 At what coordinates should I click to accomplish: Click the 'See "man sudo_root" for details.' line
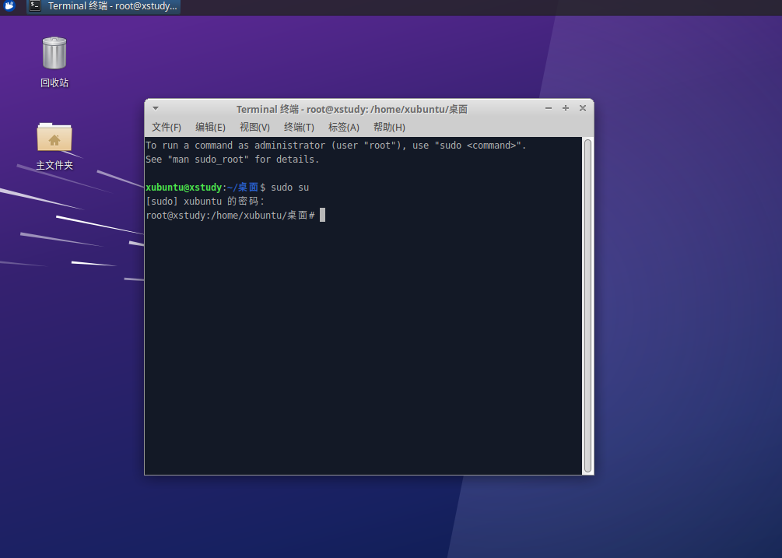(233, 160)
